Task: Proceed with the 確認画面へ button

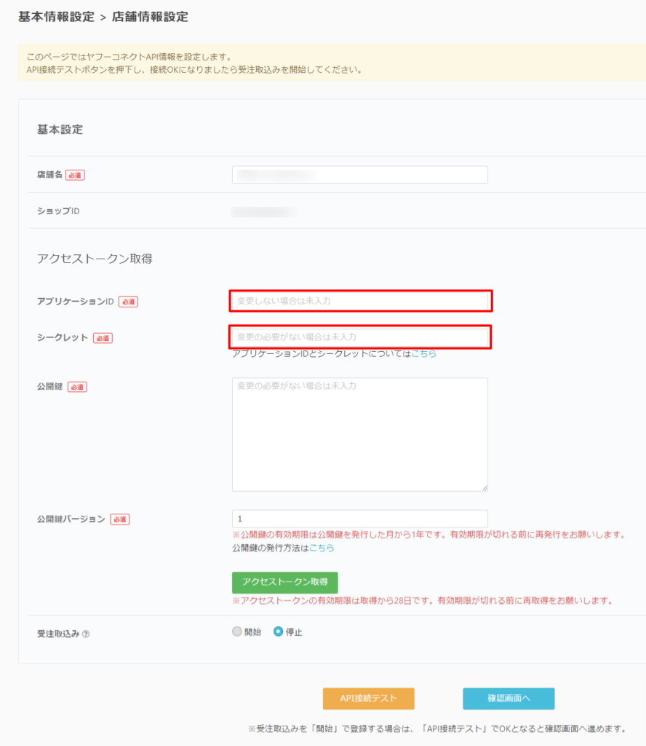Action: [509, 698]
